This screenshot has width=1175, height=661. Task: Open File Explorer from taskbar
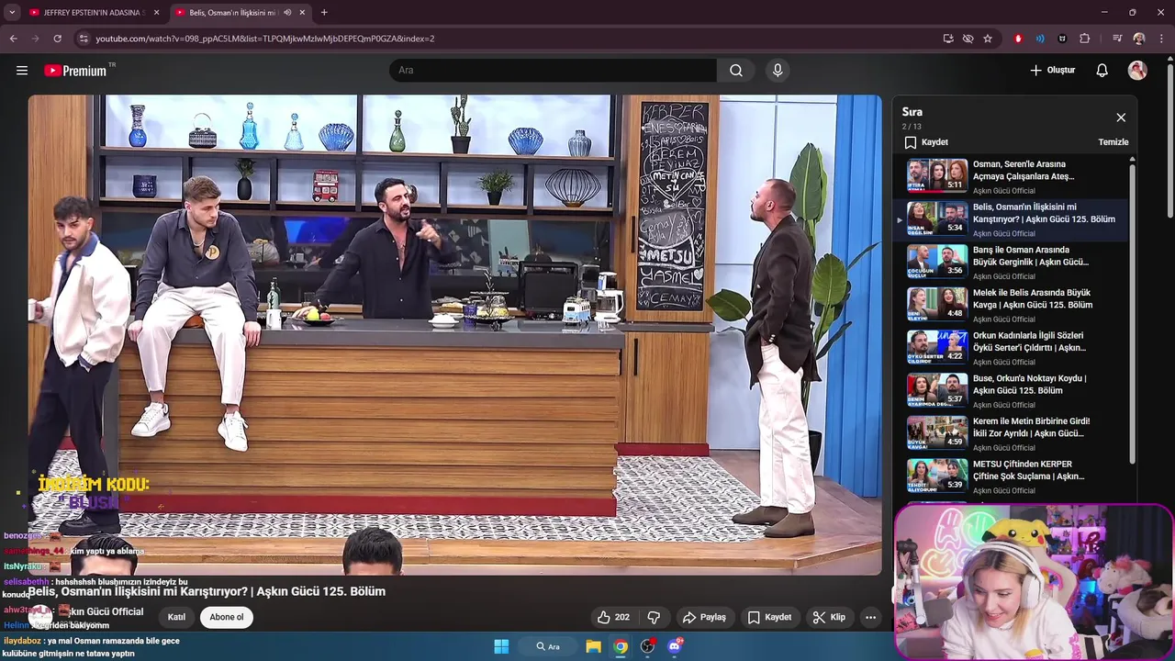594,646
